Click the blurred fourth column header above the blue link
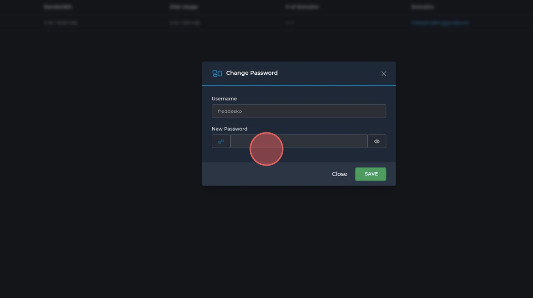This screenshot has width=533, height=298. (x=422, y=7)
